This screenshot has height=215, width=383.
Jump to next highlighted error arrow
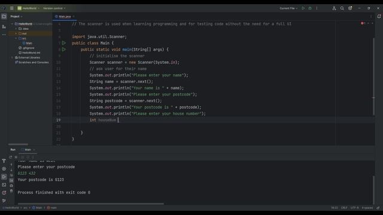(x=372, y=23)
